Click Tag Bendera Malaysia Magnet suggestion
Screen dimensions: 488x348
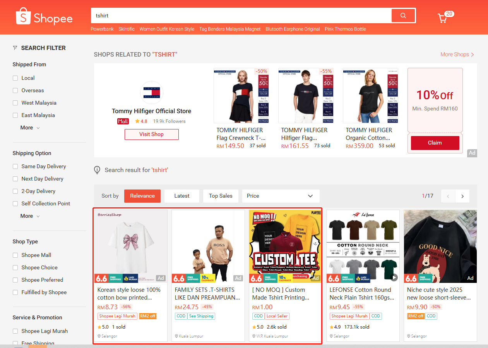230,29
